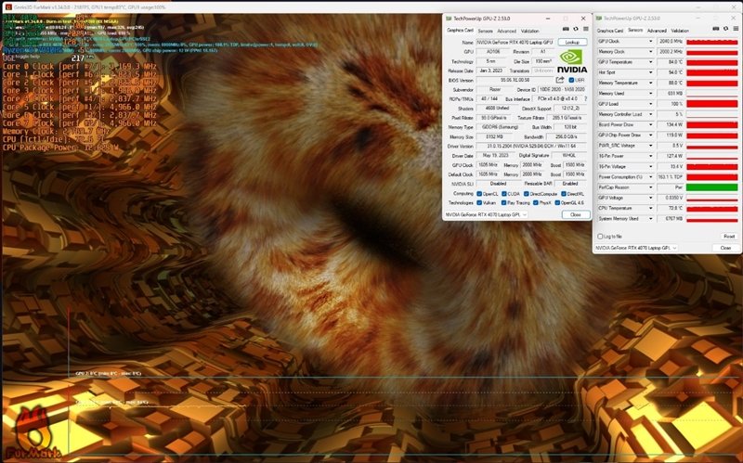Toggle the CUDA checkbox
The width and height of the screenshot is (743, 463).
(x=504, y=194)
